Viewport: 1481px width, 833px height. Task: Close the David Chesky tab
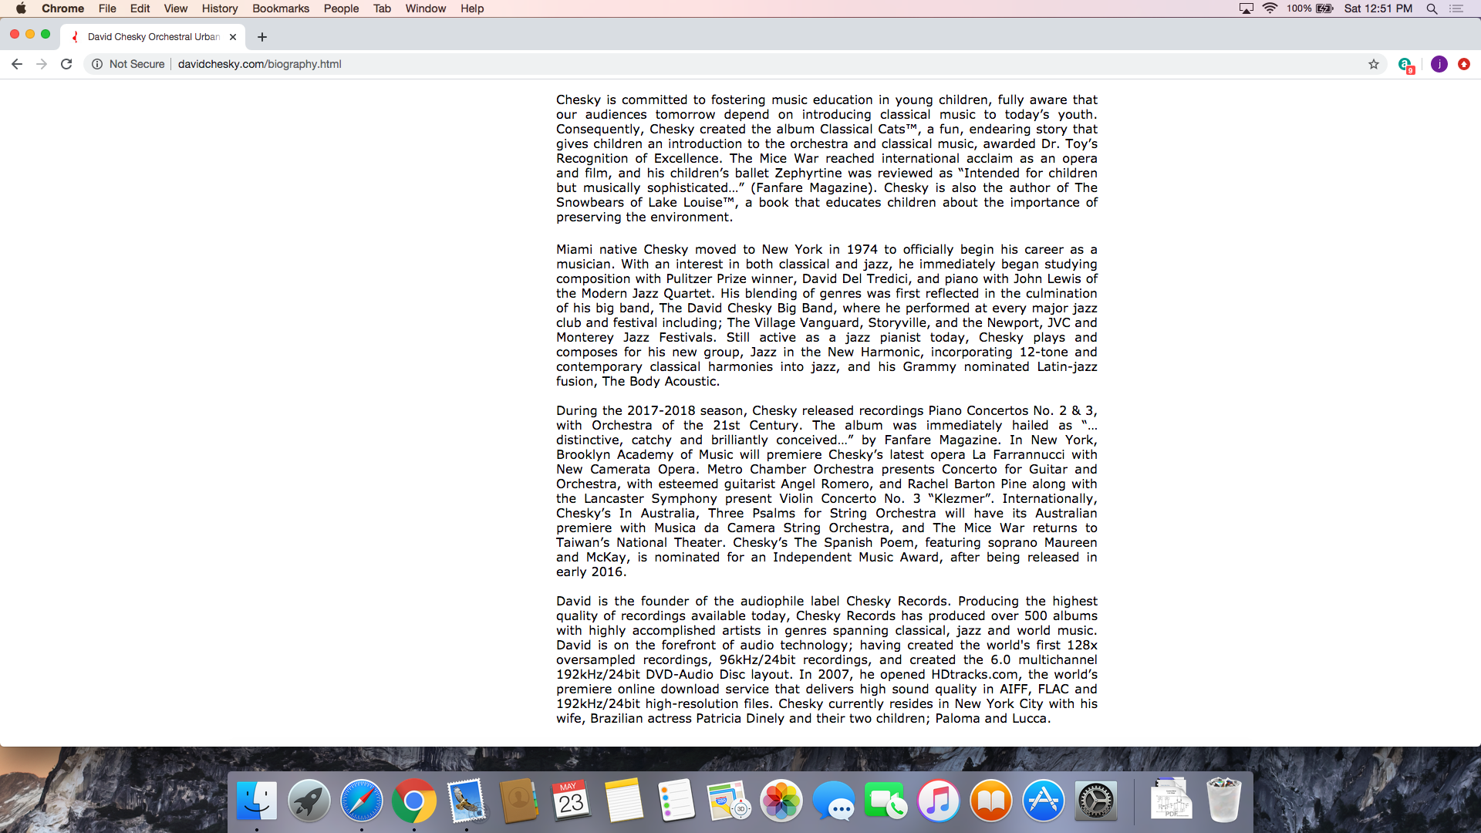(x=233, y=37)
